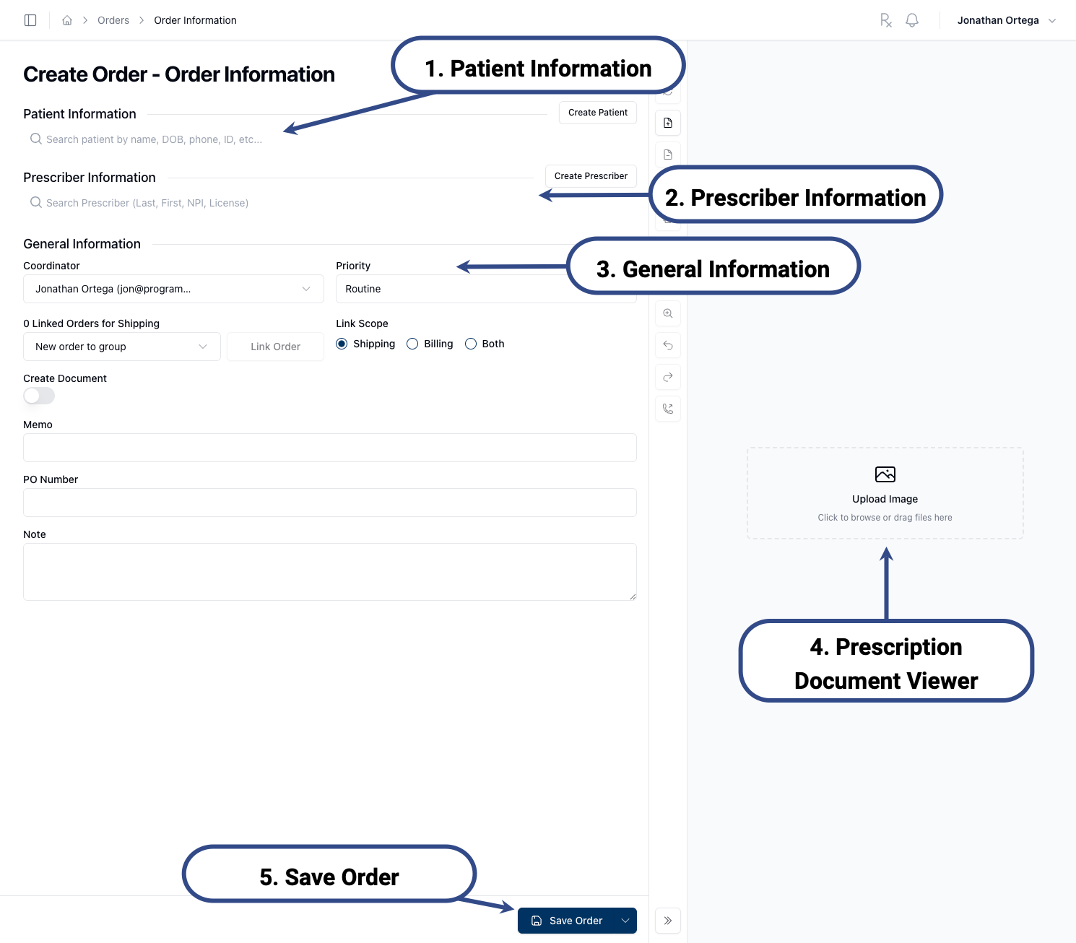The width and height of the screenshot is (1076, 943).
Task: Open the Save Order options chevron
Action: (625, 921)
